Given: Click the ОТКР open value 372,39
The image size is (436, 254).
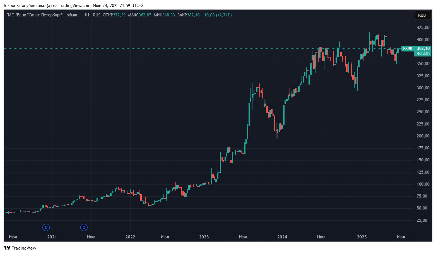Looking at the screenshot, I should click(x=119, y=15).
